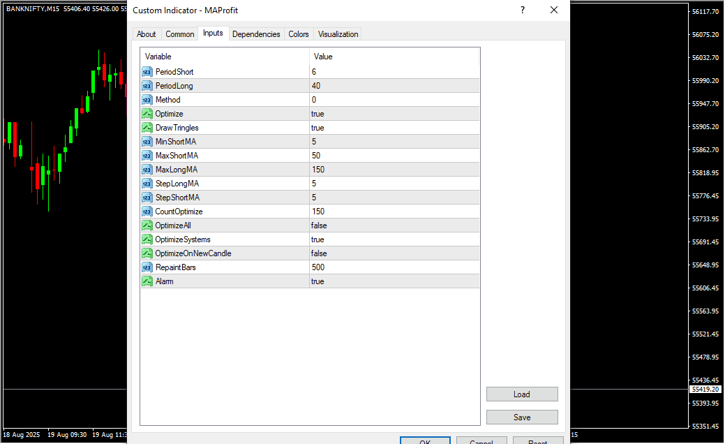725x444 pixels.
Task: Click the Value column header
Action: point(394,57)
